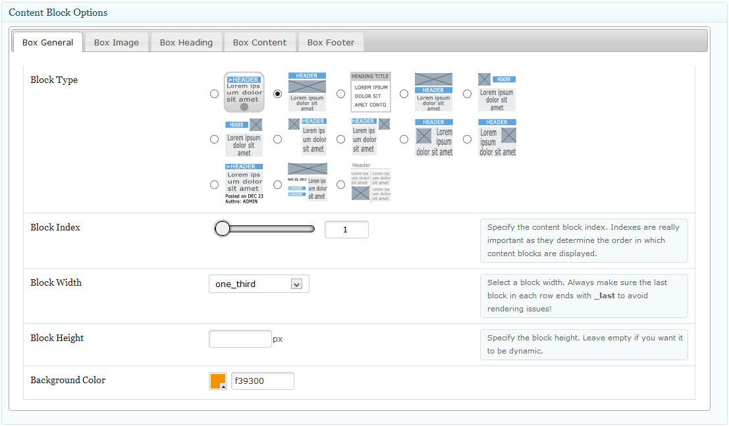
Task: Select the radio button beside 'HEADING TITLE' thumbnail
Action: click(x=340, y=93)
